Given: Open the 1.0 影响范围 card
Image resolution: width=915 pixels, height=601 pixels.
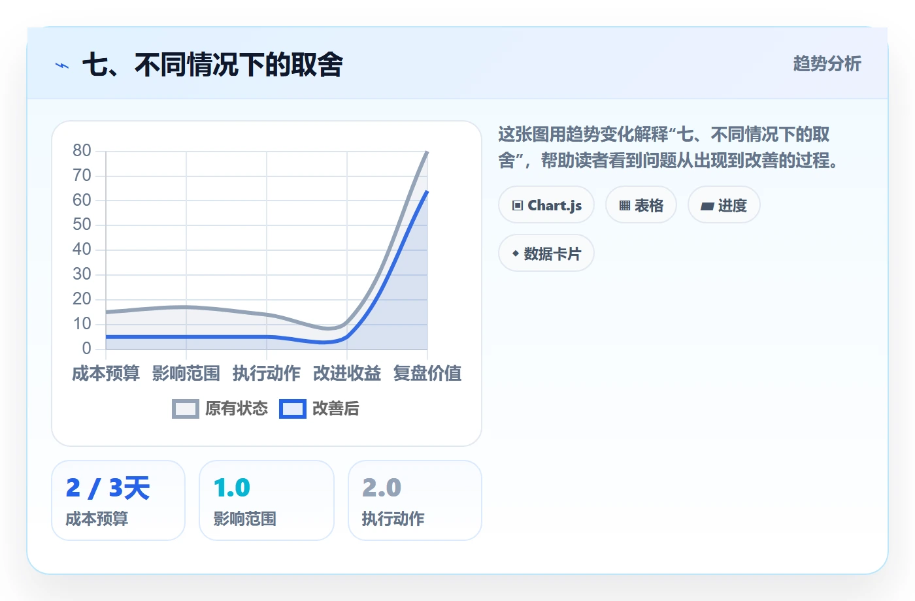Looking at the screenshot, I should 267,500.
